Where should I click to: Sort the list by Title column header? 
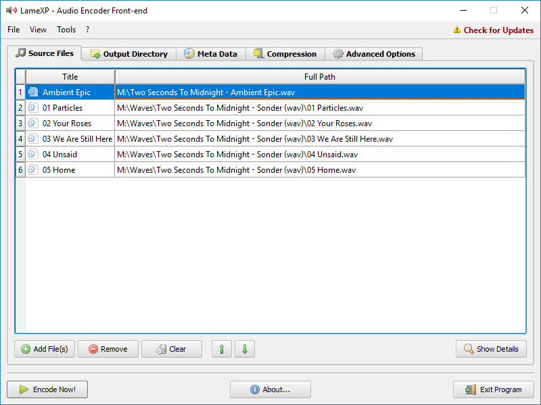pos(70,76)
